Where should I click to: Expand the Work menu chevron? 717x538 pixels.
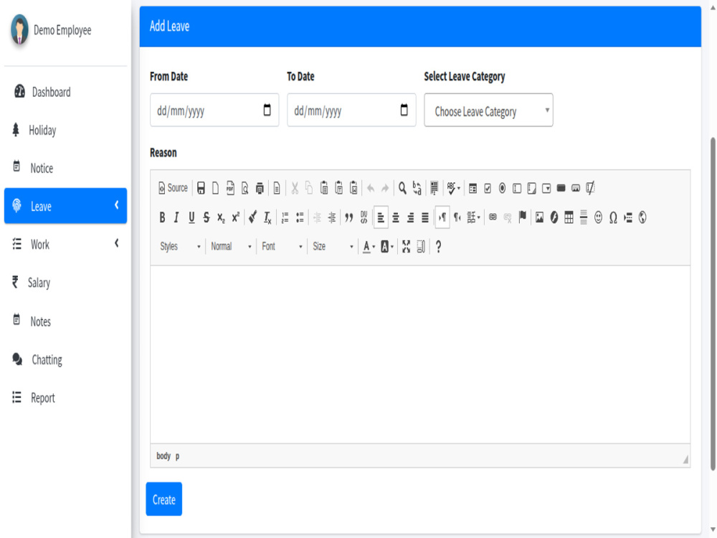click(x=117, y=243)
